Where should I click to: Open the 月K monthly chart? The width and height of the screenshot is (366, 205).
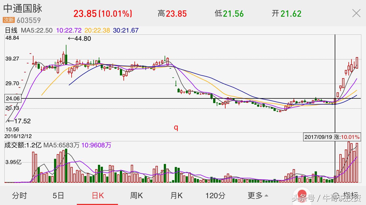tap(176, 195)
